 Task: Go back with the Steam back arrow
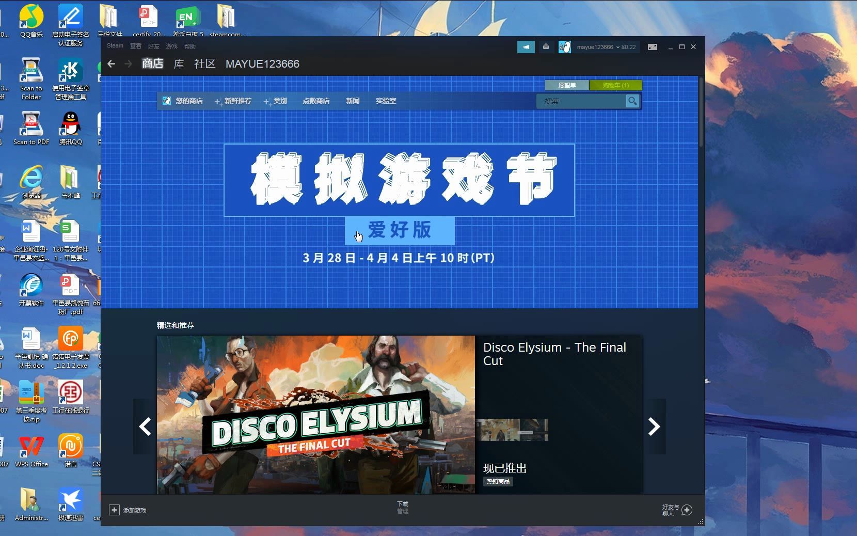pos(111,64)
